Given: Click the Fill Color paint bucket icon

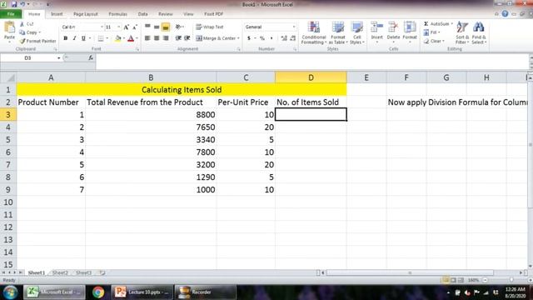Looking at the screenshot, I should coord(117,38).
